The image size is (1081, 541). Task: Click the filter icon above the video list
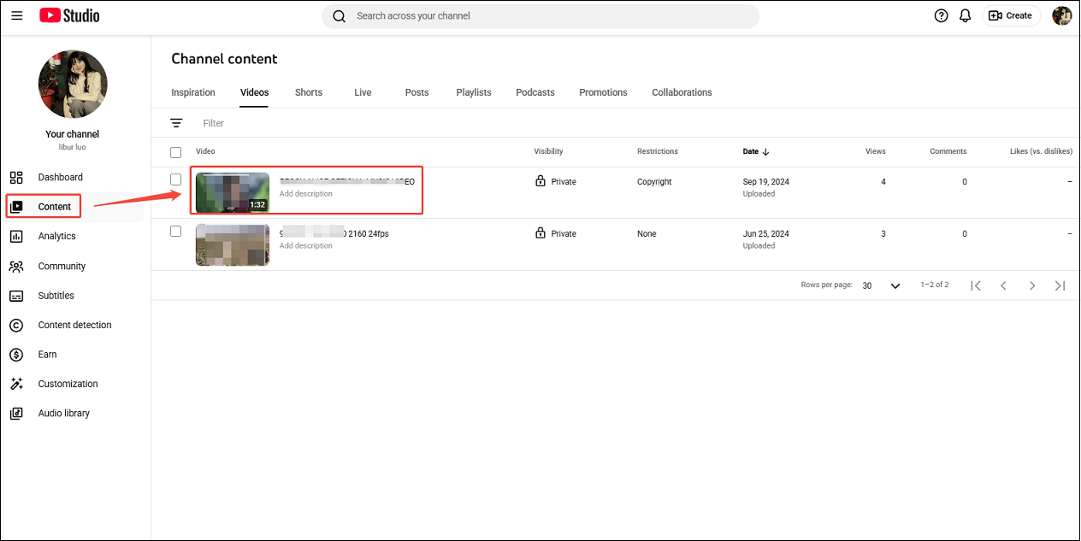click(176, 122)
